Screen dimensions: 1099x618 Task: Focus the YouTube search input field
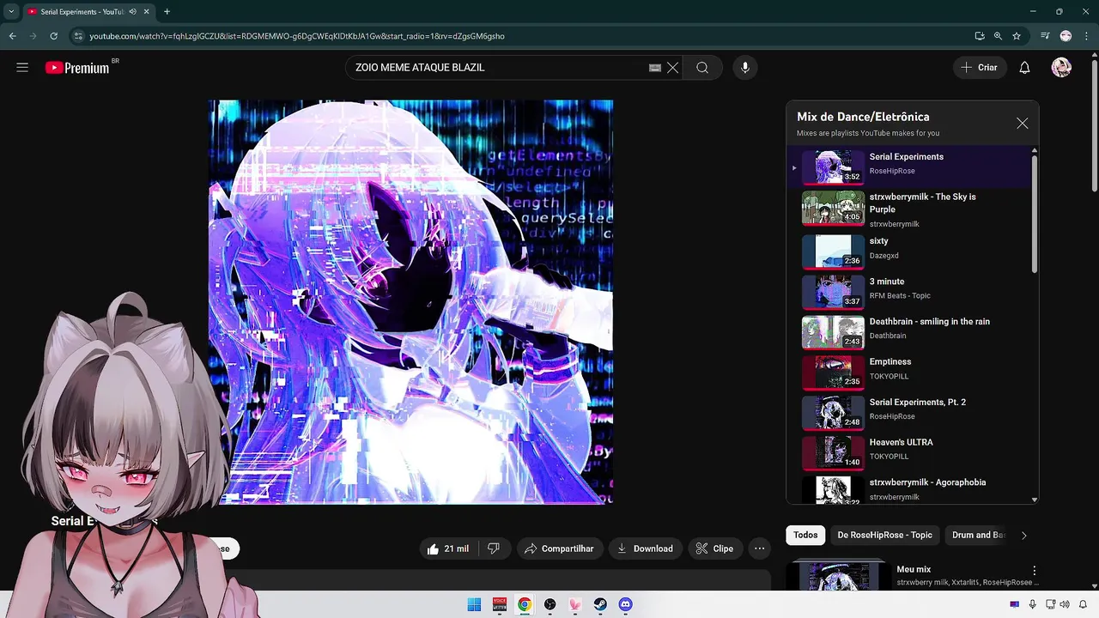coord(498,68)
